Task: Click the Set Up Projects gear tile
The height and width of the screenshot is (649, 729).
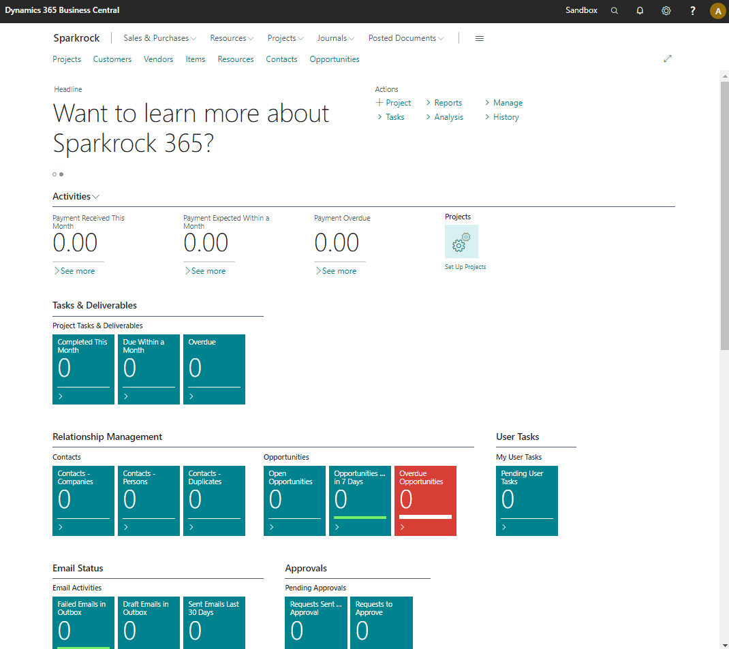Action: click(461, 242)
